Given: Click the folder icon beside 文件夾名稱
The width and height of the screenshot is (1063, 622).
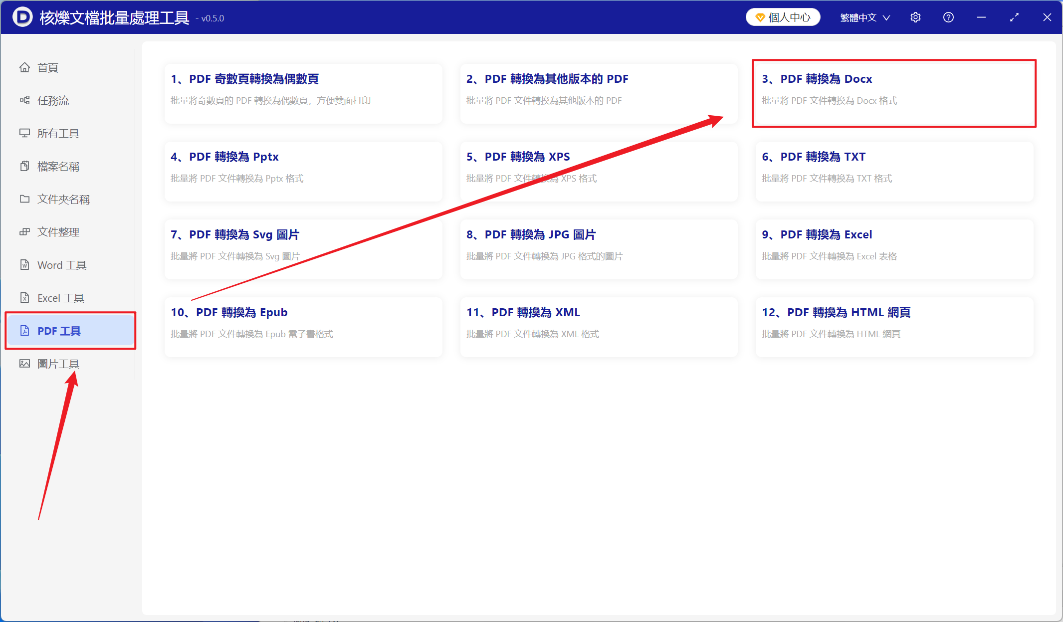Looking at the screenshot, I should pyautogui.click(x=24, y=199).
